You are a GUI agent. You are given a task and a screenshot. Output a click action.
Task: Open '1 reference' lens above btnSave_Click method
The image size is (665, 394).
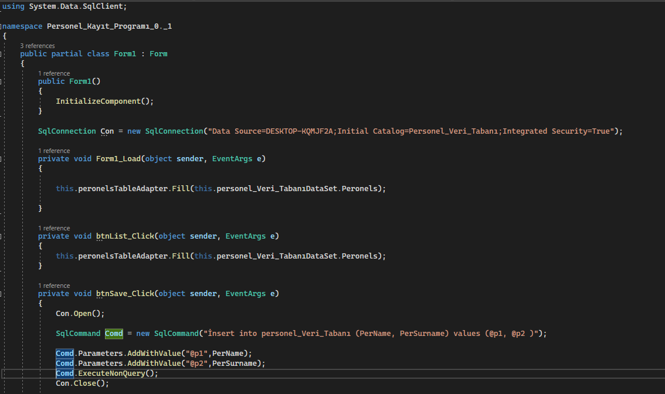coord(54,286)
